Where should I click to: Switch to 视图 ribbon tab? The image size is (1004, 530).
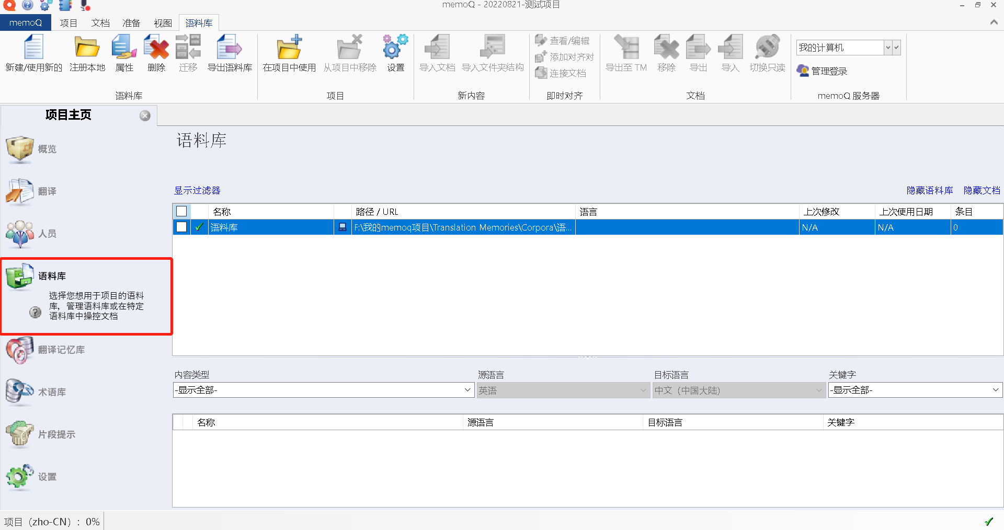click(163, 23)
